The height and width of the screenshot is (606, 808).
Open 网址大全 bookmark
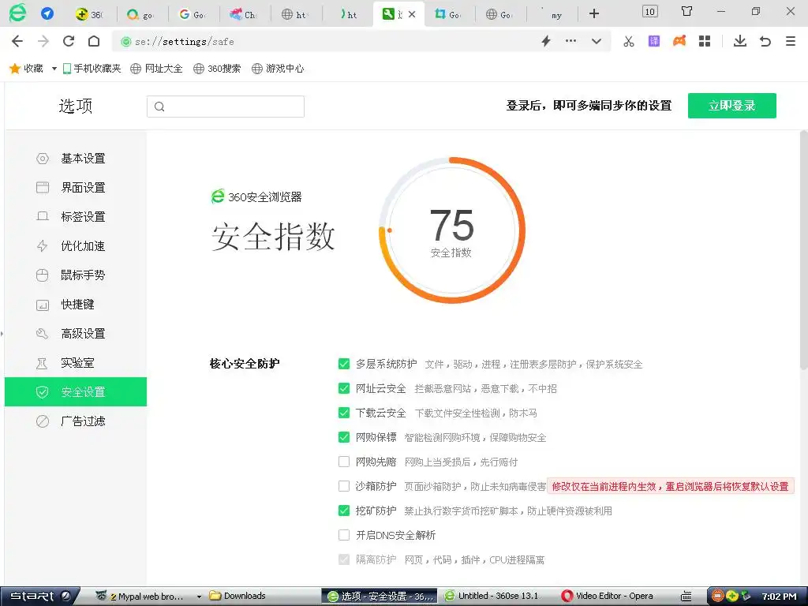pos(157,69)
